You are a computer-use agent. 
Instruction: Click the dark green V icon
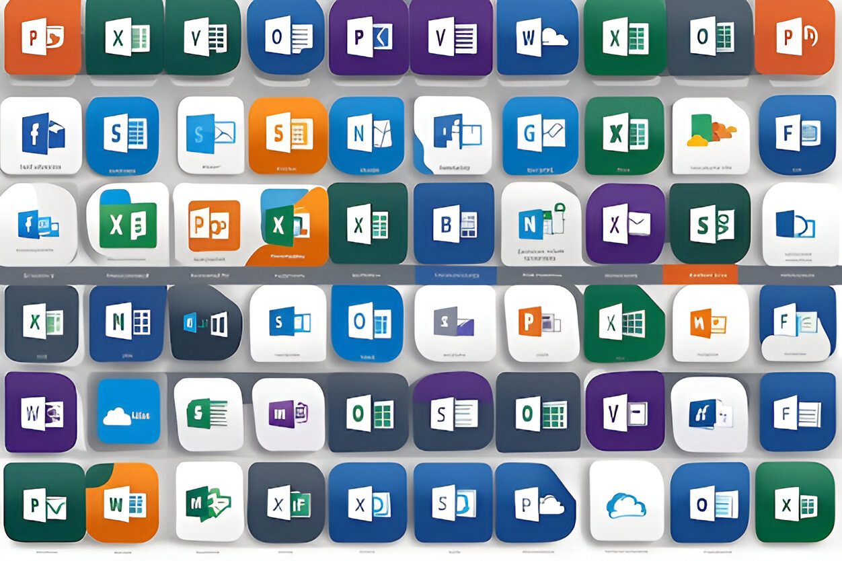tap(202, 36)
